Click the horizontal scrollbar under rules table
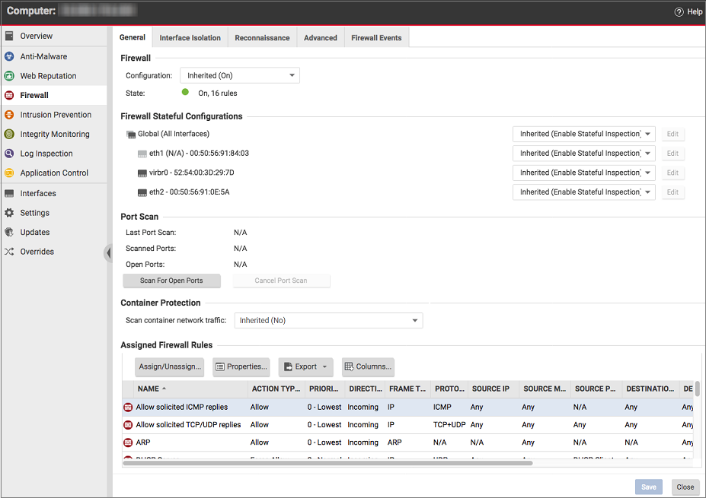Image resolution: width=706 pixels, height=498 pixels. pyautogui.click(x=327, y=462)
